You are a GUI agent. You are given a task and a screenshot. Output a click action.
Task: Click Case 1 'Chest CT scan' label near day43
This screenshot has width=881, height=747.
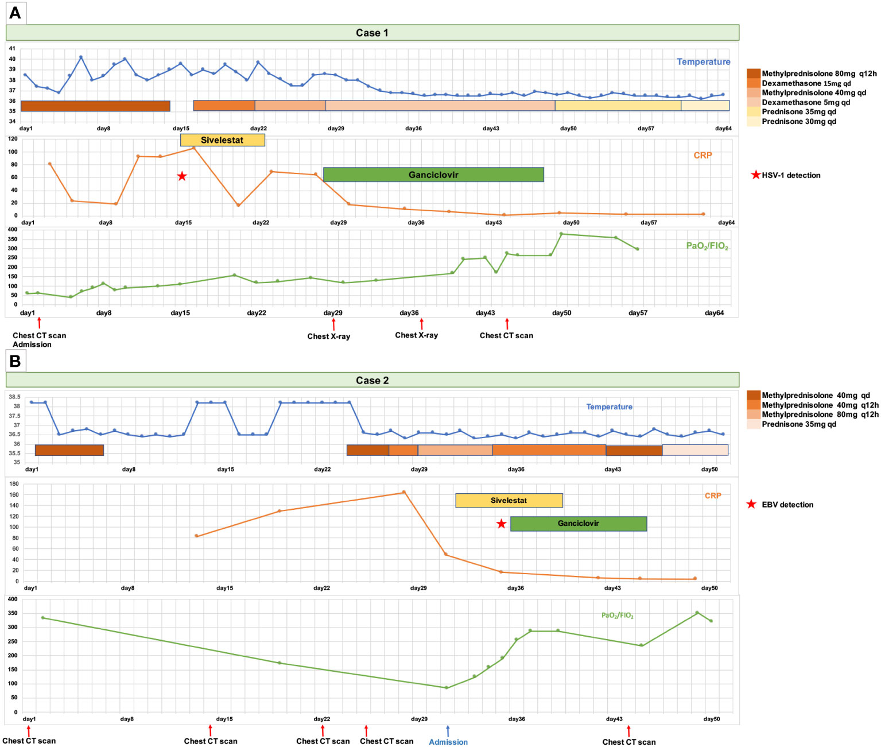coord(506,336)
